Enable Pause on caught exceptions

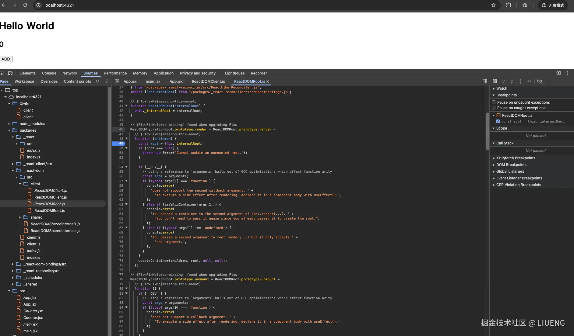tap(493, 108)
